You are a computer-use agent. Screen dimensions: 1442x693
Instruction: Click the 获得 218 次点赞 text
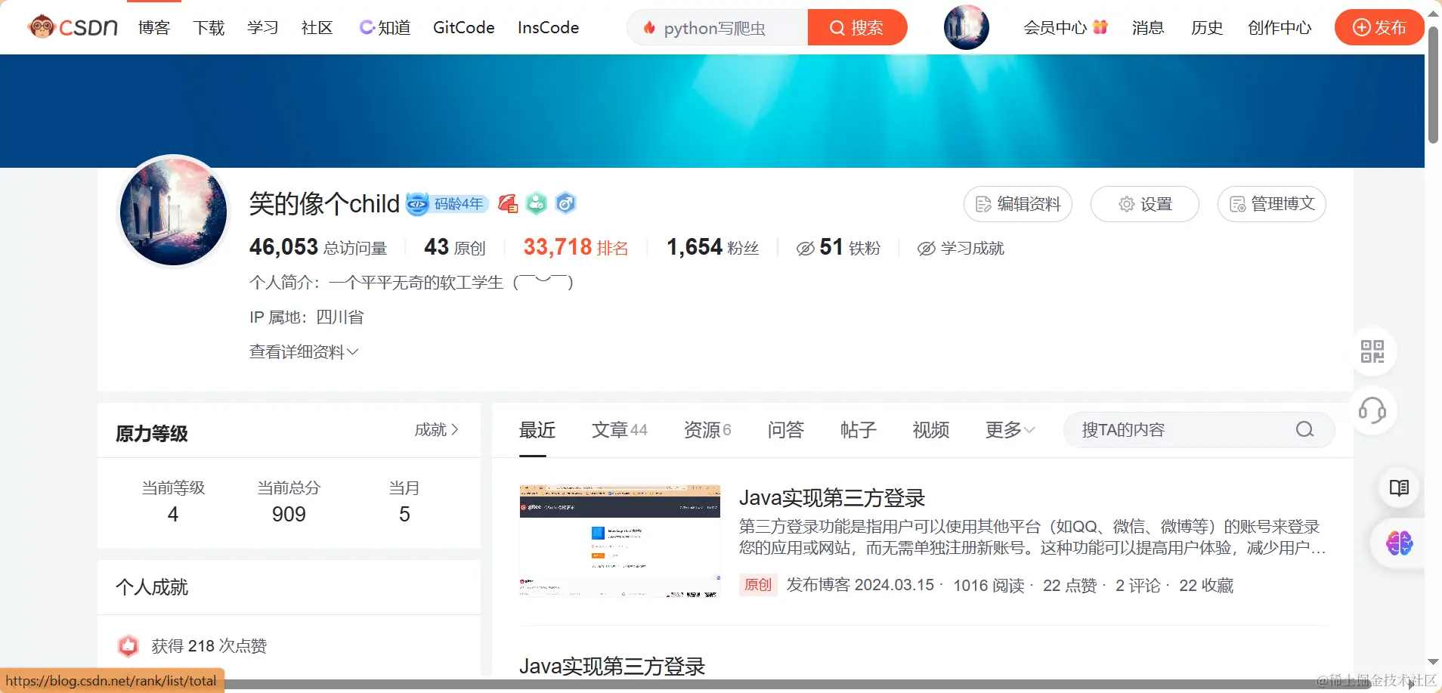point(209,646)
